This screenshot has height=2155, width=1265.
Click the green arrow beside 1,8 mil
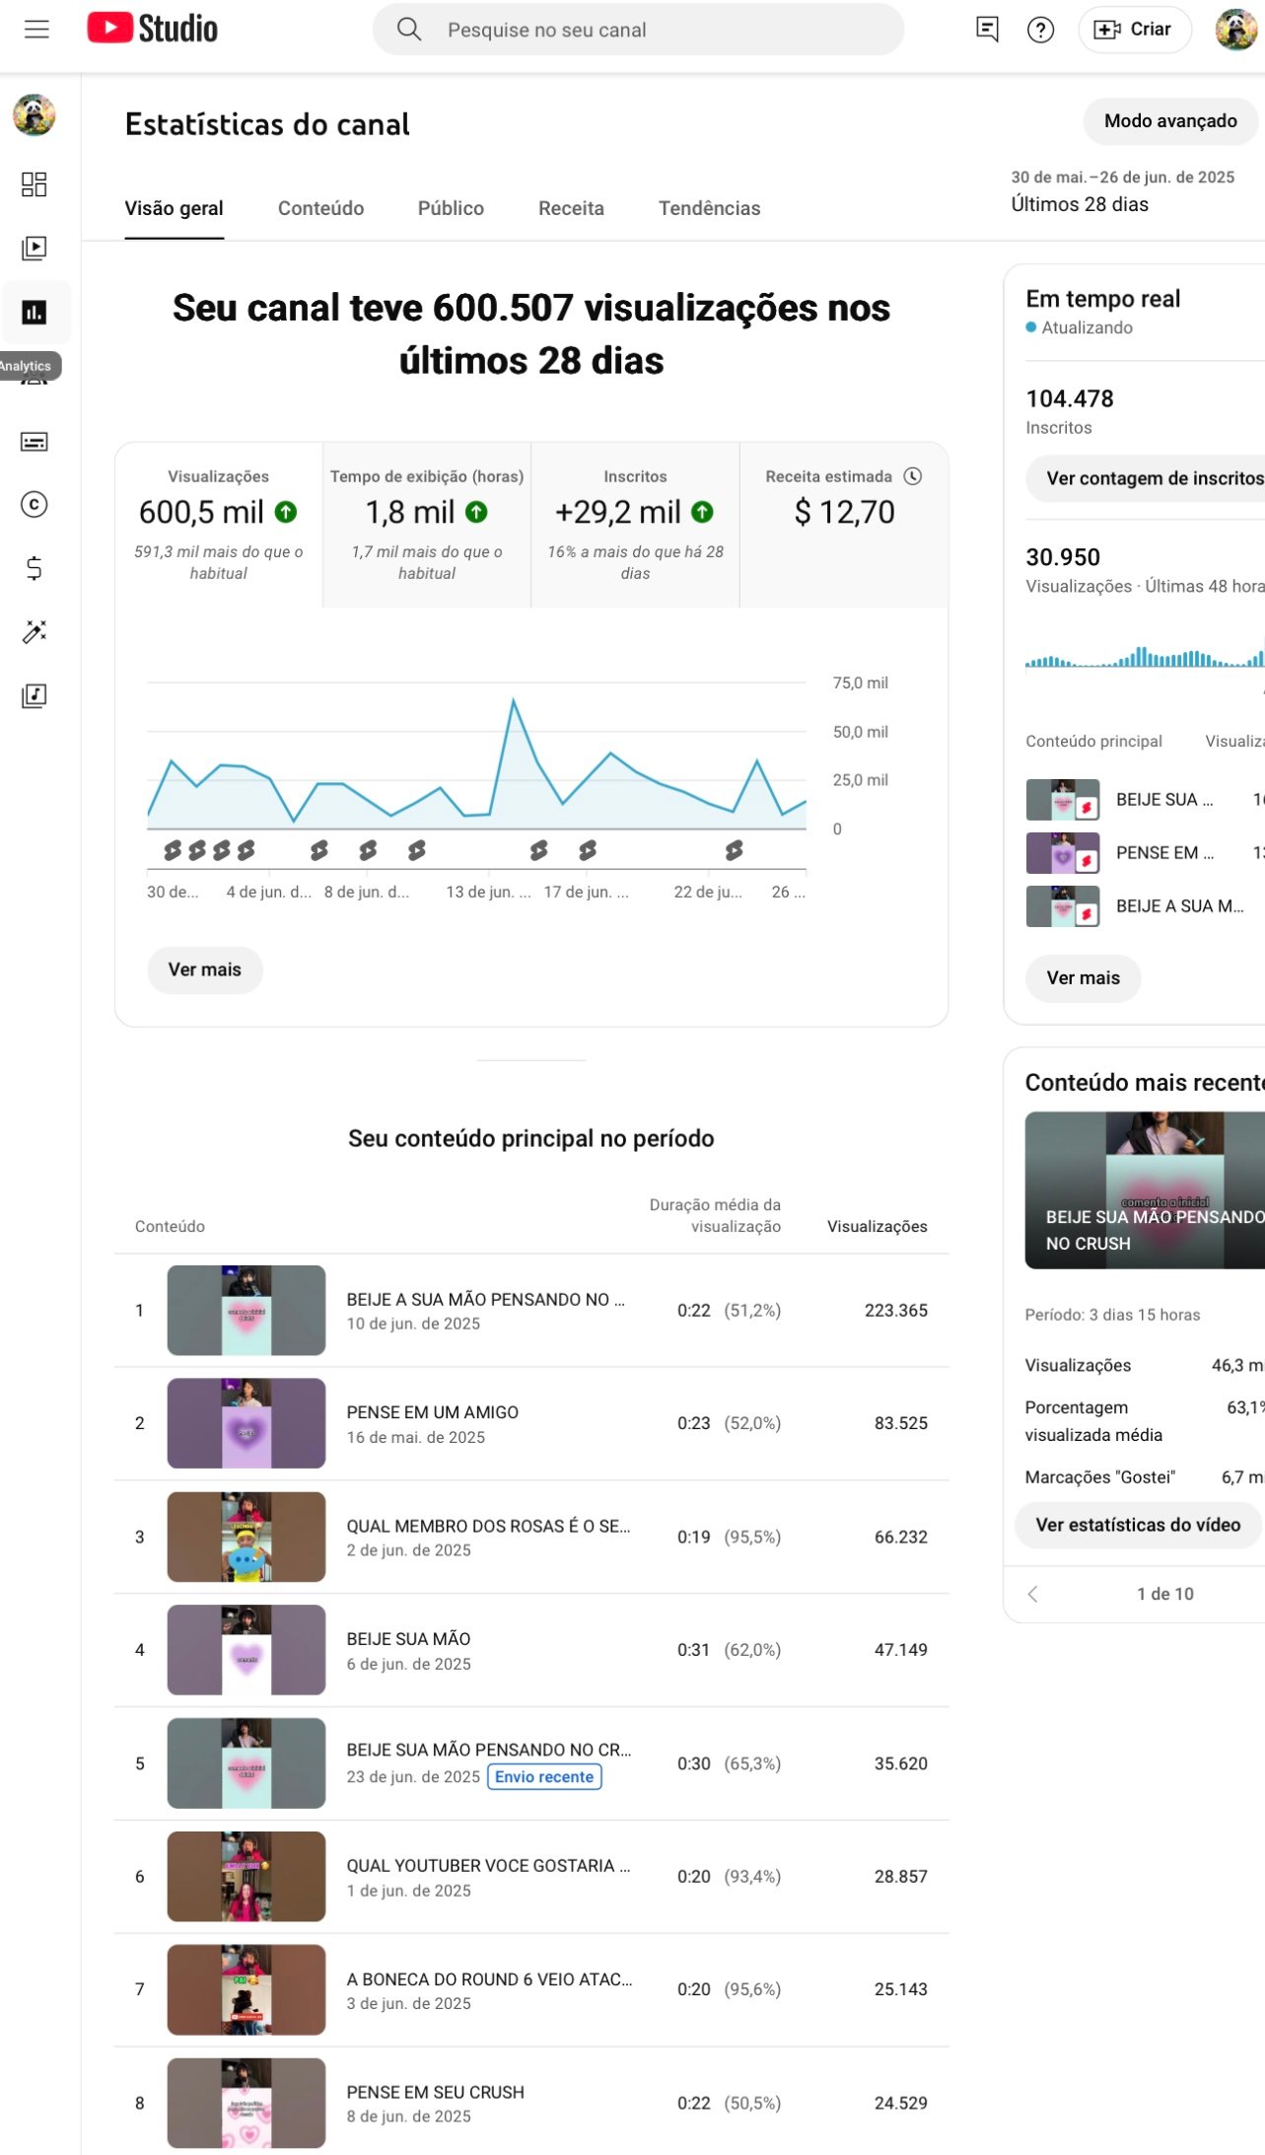[x=476, y=512]
